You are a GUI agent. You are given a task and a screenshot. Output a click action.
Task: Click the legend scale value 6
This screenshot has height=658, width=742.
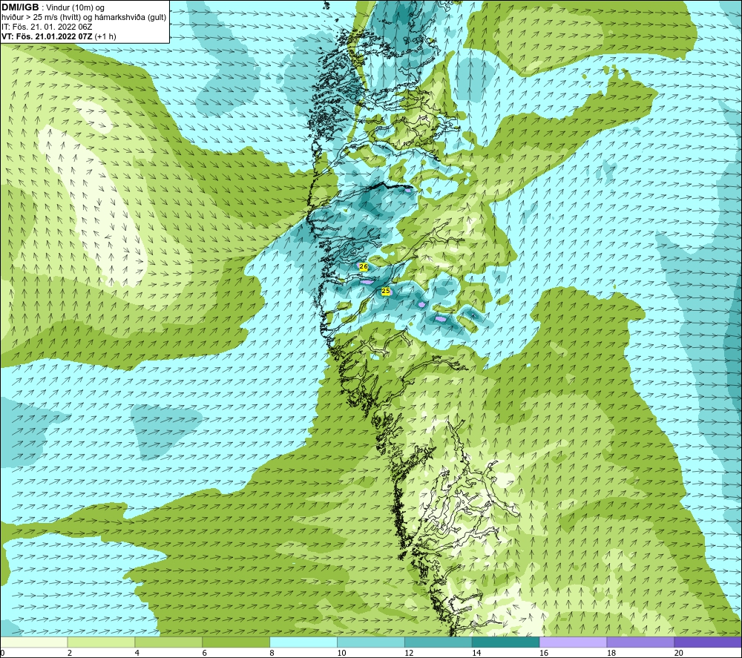205,653
